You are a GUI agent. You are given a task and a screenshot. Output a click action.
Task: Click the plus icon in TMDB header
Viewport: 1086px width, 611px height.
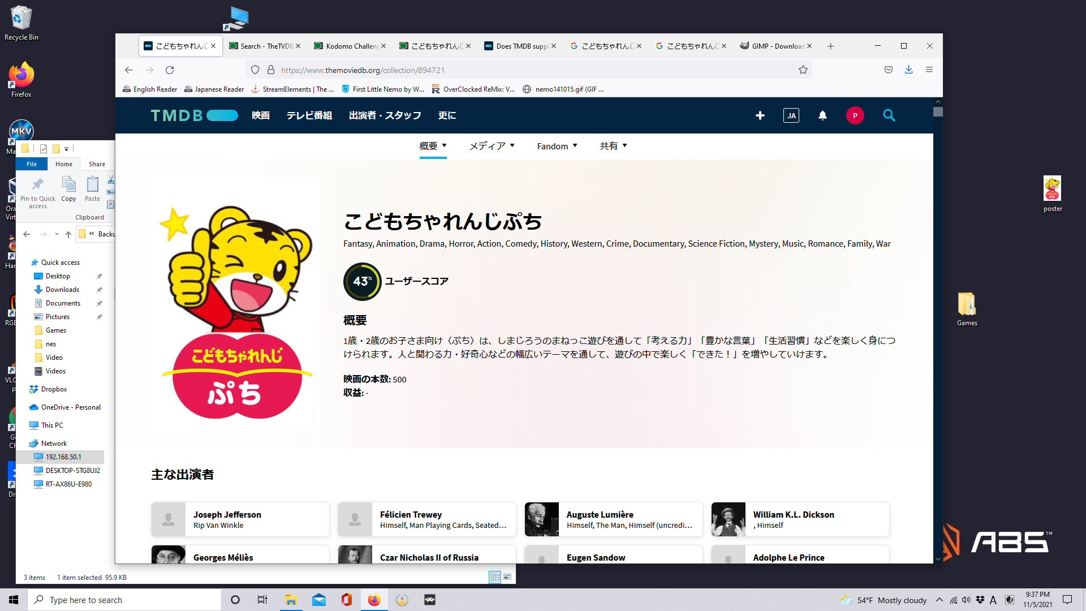point(760,115)
